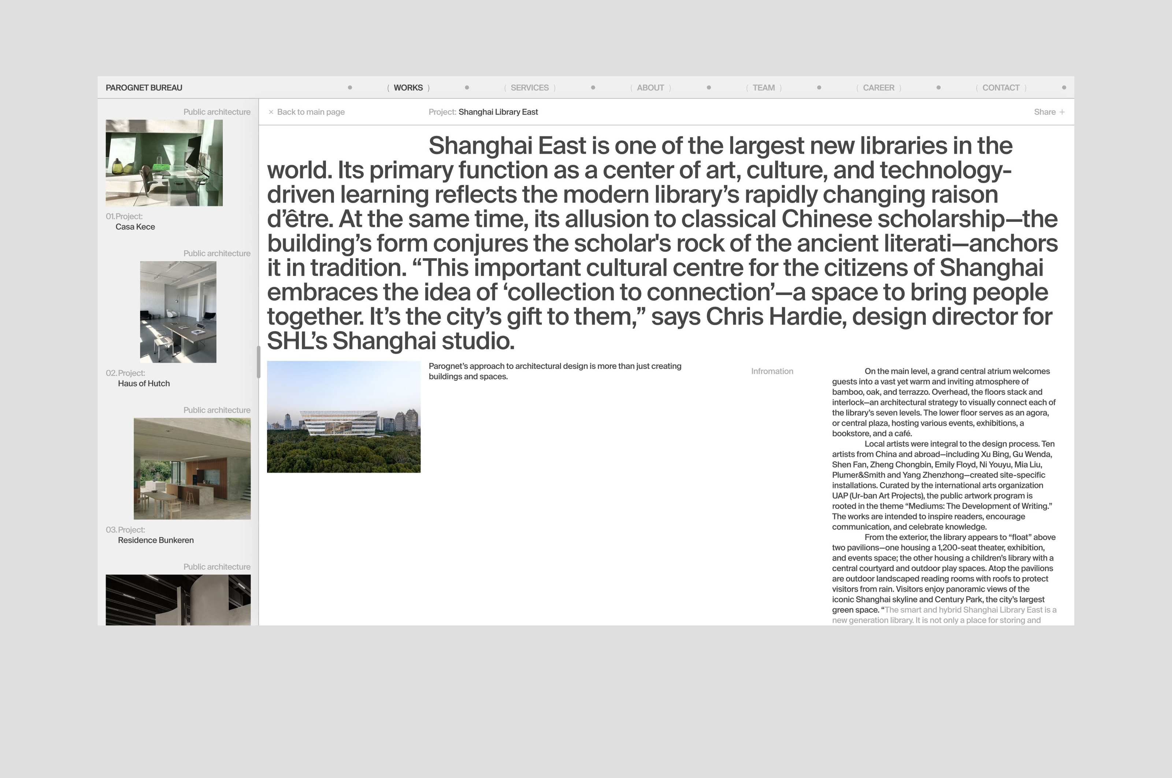Select the Contact navigation item
The height and width of the screenshot is (778, 1172).
(x=1000, y=88)
